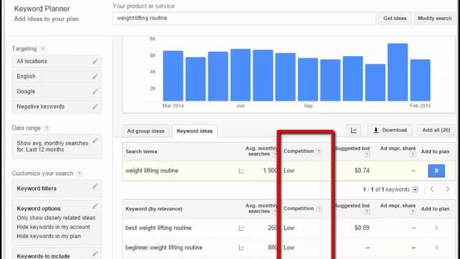
Task: Open Keyword options panel
Action: [57, 222]
